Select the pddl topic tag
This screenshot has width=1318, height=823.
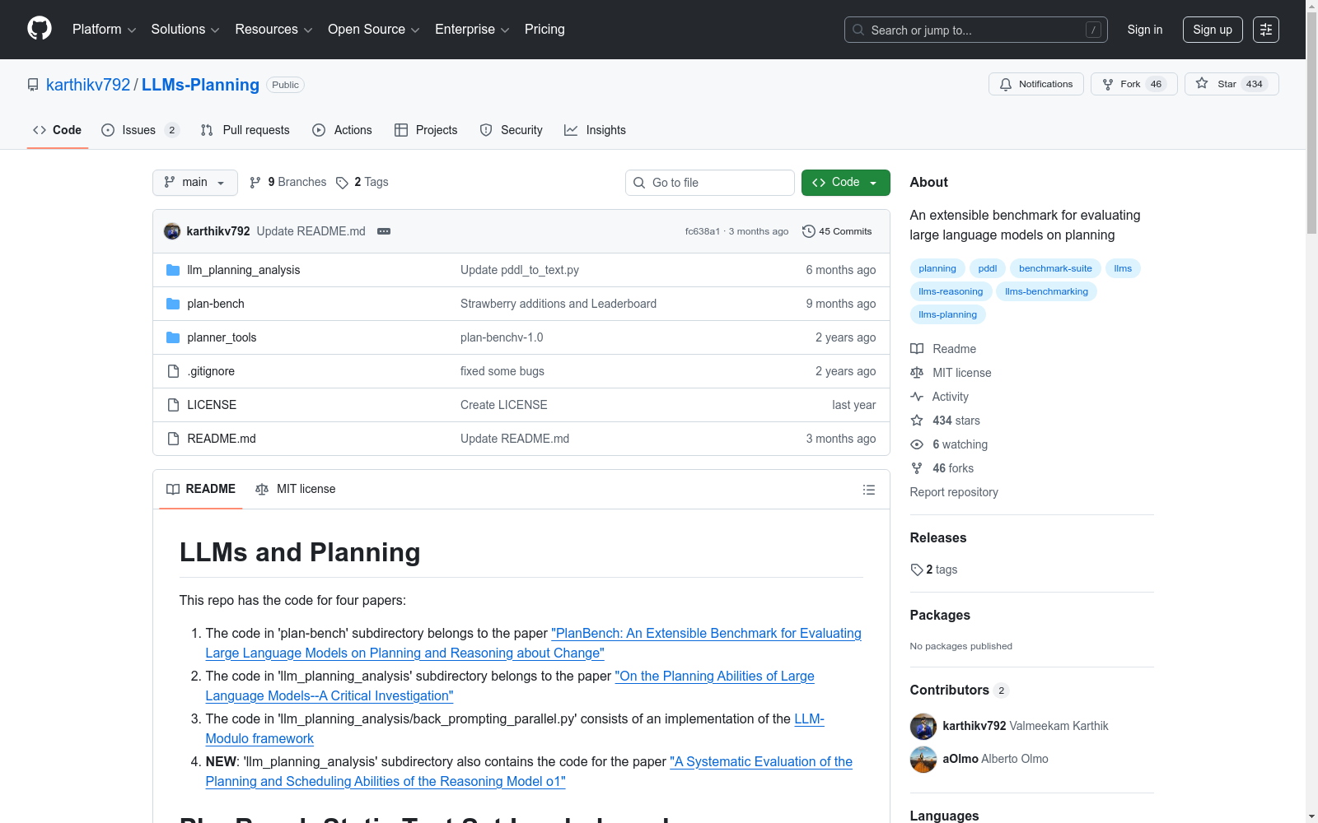(988, 268)
